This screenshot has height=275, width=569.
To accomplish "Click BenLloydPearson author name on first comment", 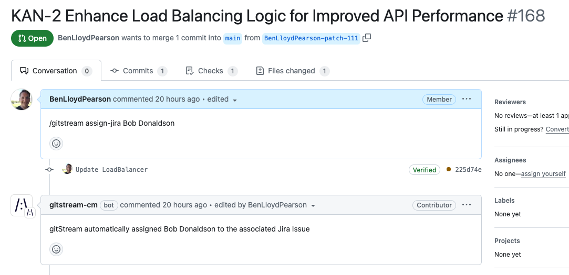I will pos(80,99).
